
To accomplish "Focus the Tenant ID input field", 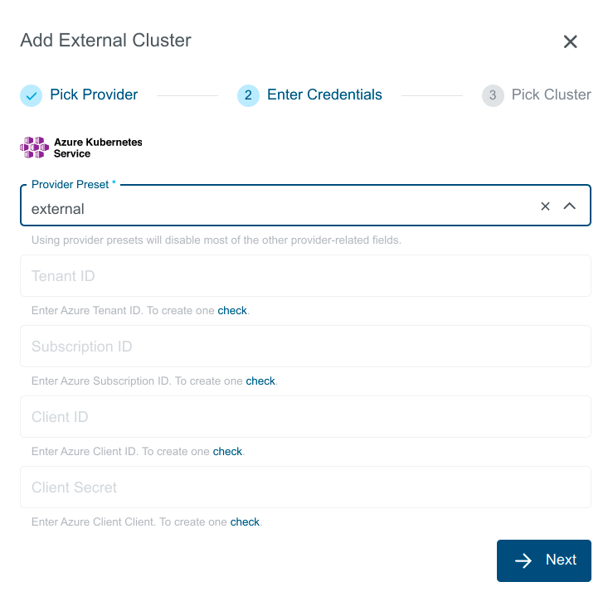I will pyautogui.click(x=305, y=276).
